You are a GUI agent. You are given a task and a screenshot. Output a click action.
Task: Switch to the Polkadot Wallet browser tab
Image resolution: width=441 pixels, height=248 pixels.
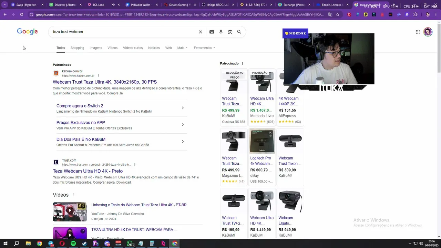[x=141, y=5]
